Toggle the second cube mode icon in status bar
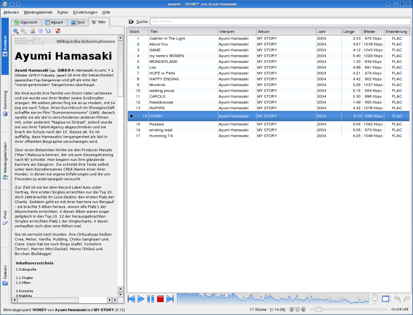The width and height of the screenshot is (413, 315). [297, 309]
